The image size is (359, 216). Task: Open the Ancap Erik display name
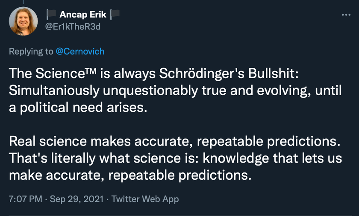(83, 15)
